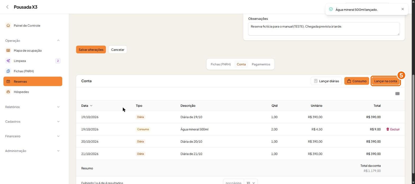The height and width of the screenshot is (184, 415).
Task: Switch to Fichas (FNRH) tab
Action: 221,64
